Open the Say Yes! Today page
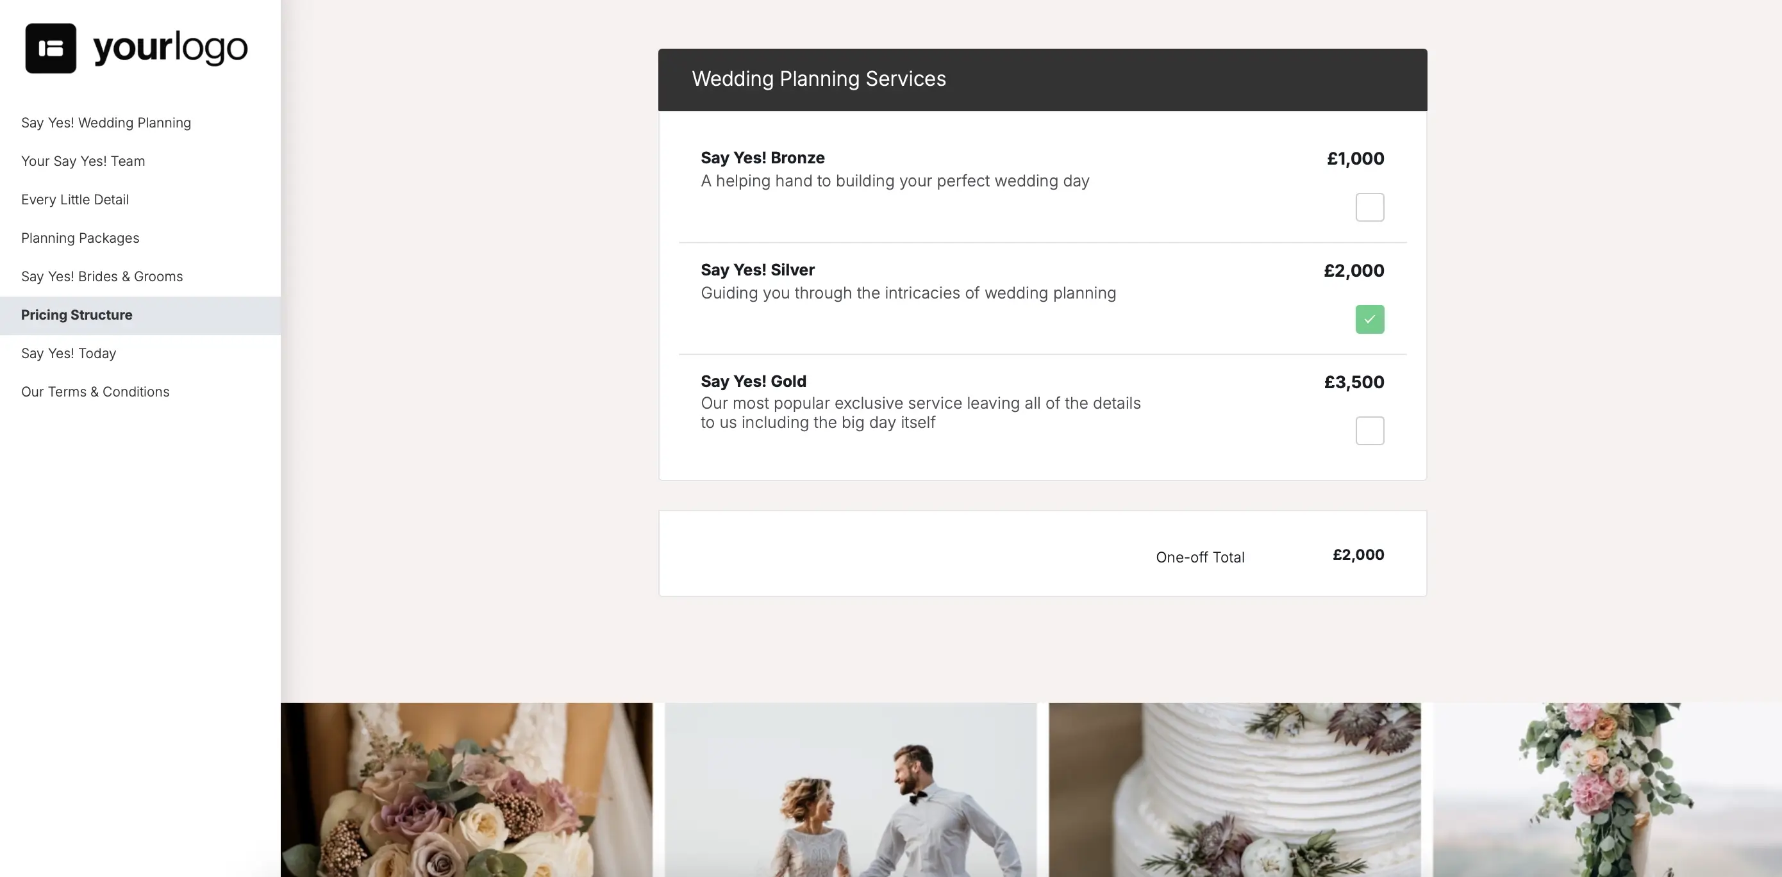 point(69,353)
